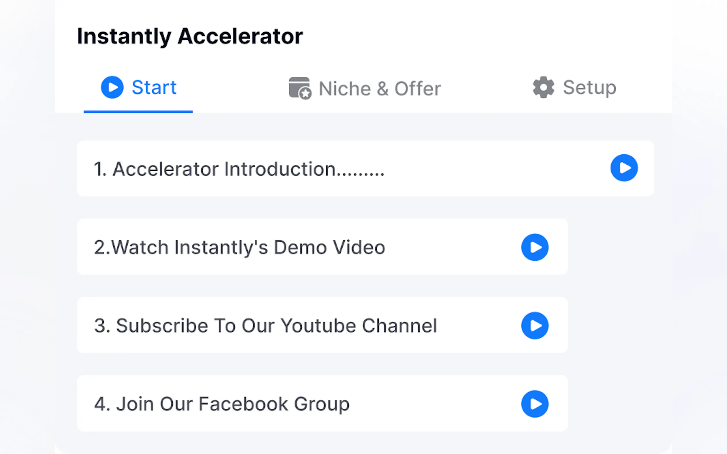Switch to the Start tab label

click(x=154, y=87)
